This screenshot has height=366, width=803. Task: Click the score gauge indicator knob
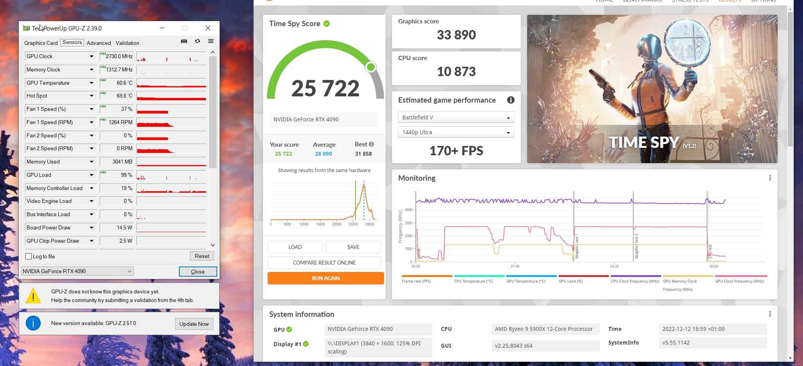[x=371, y=67]
